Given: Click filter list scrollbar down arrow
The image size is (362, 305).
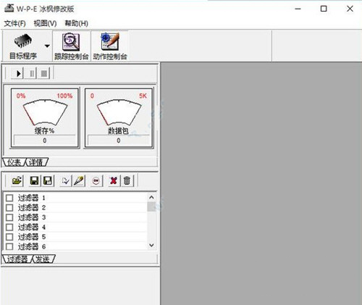Looking at the screenshot, I should [x=151, y=245].
